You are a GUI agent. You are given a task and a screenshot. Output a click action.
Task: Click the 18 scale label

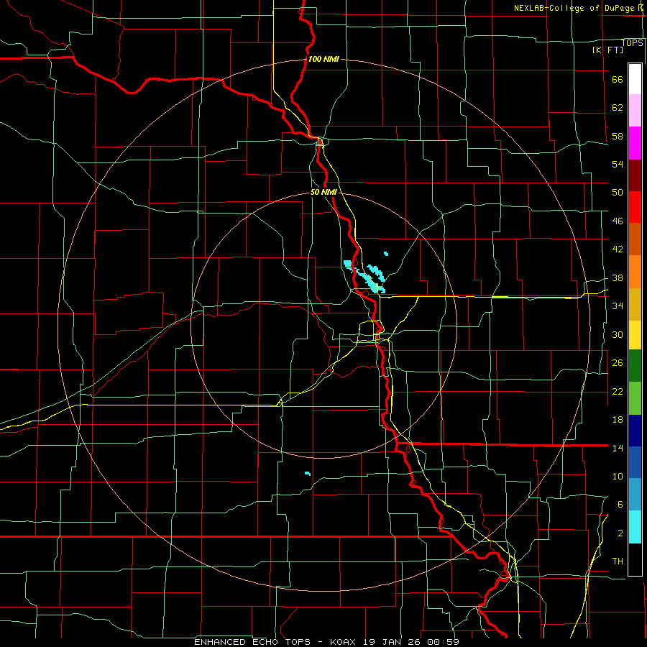point(618,420)
